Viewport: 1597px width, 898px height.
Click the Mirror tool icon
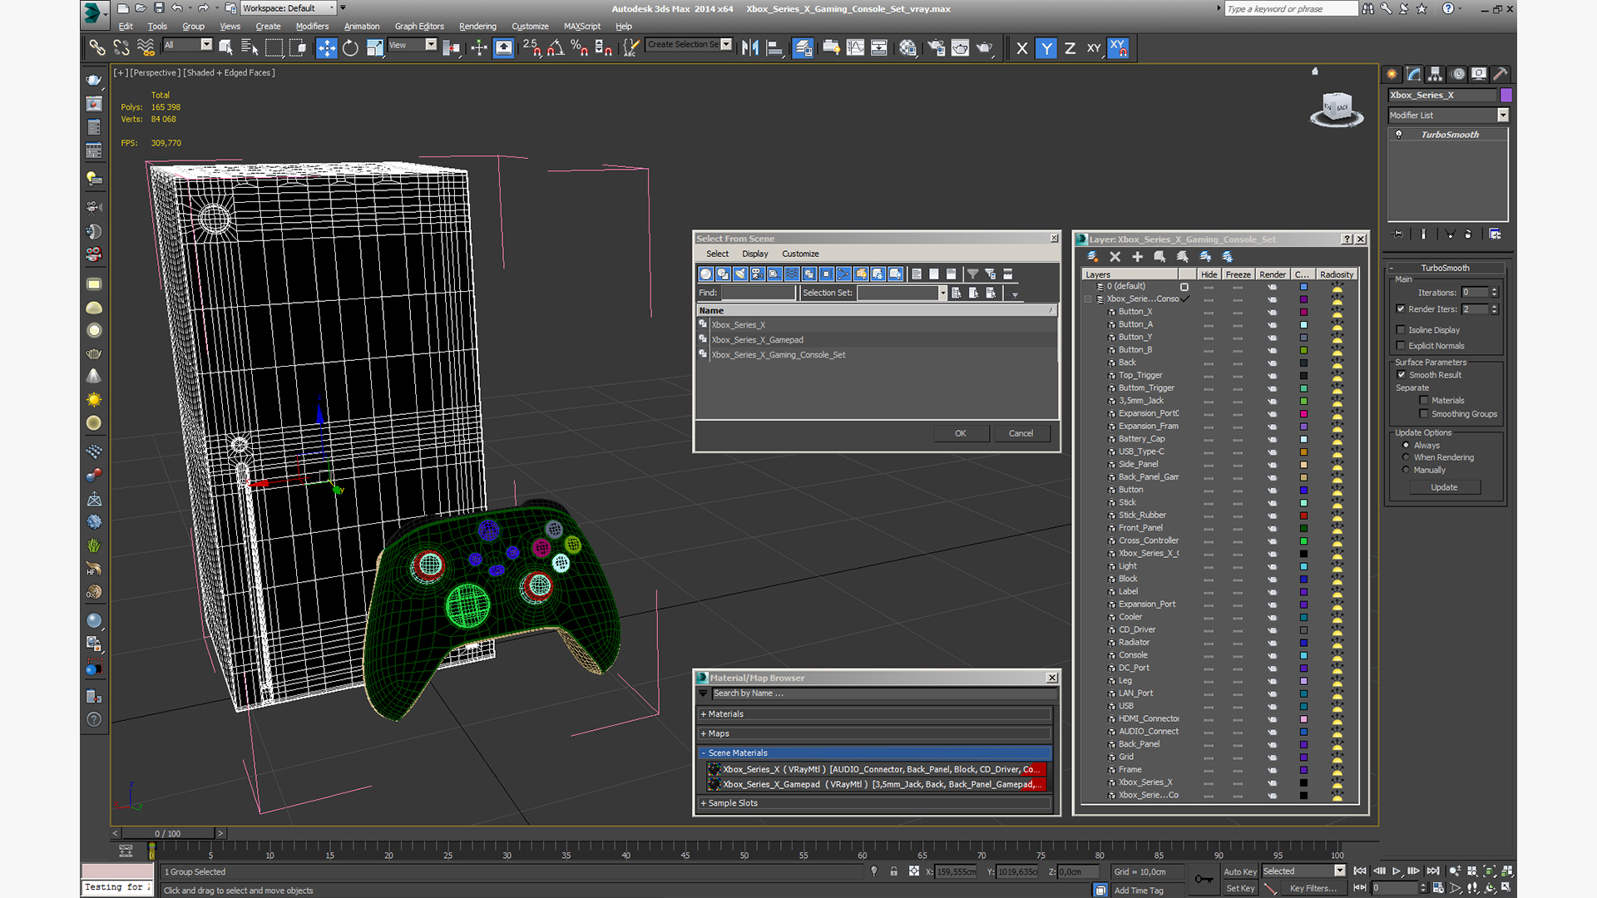click(749, 48)
